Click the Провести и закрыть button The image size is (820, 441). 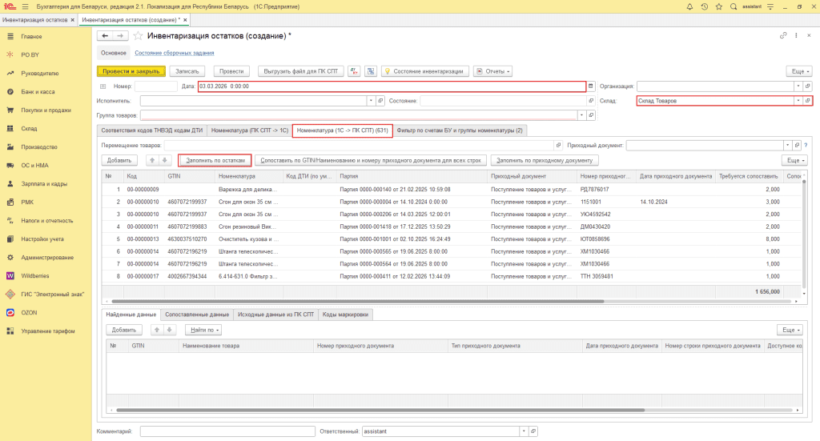coord(131,70)
